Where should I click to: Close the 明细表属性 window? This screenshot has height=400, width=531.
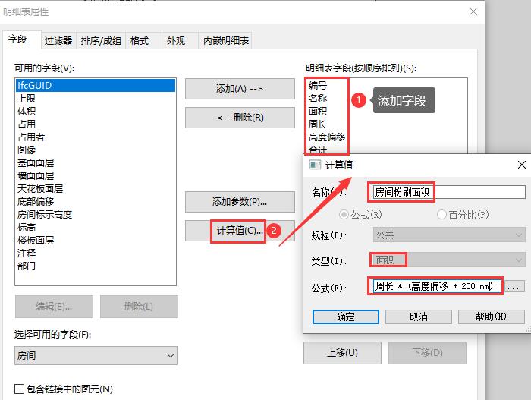click(473, 11)
